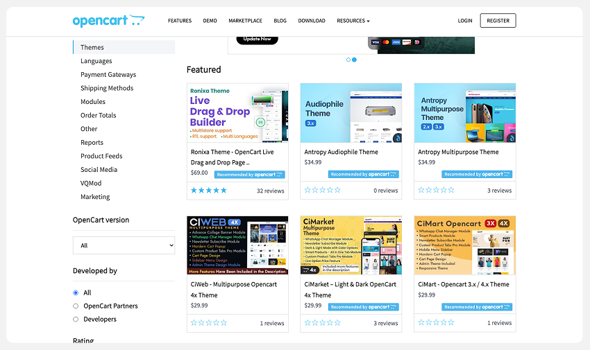Open Ronixa Theme thumbnail image
The width and height of the screenshot is (590, 350).
click(x=237, y=113)
